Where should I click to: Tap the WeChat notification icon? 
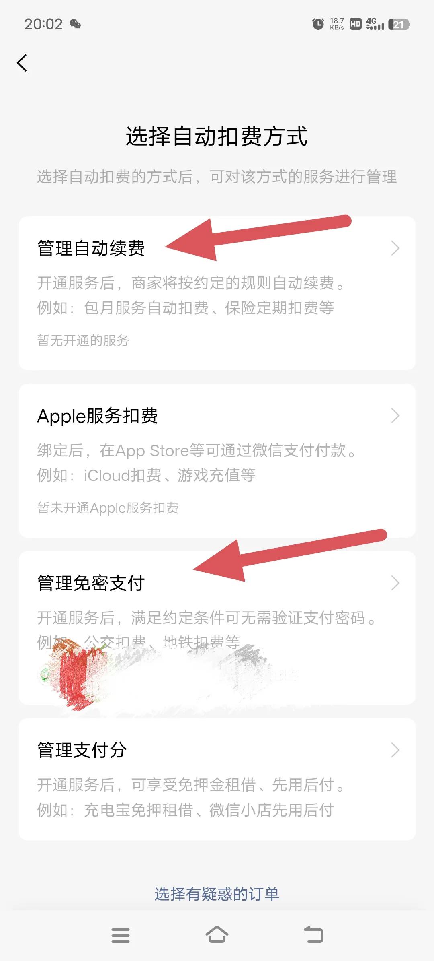[75, 24]
